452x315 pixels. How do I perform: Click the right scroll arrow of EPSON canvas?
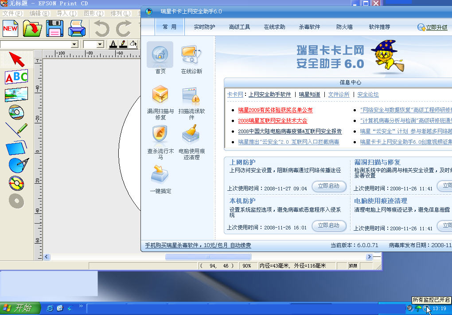(x=369, y=257)
